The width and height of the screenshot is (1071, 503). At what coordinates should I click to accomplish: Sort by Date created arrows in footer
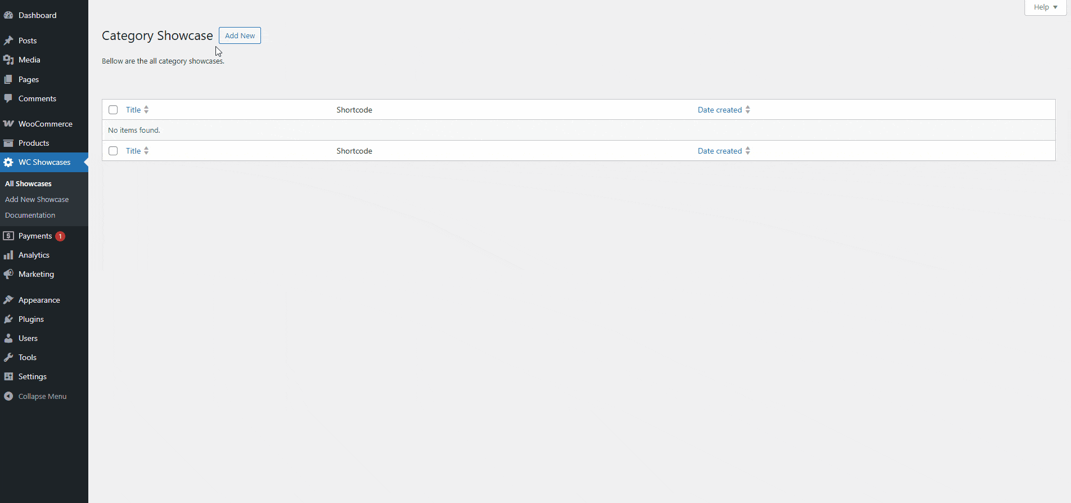click(x=748, y=151)
